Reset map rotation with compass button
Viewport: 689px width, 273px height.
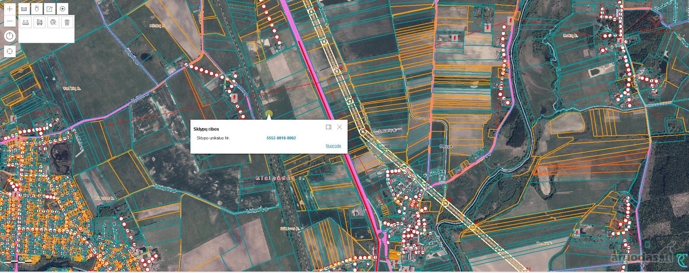(x=10, y=36)
